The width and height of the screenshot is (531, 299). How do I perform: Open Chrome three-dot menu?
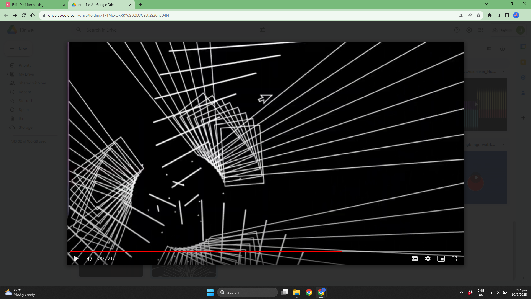(525, 15)
